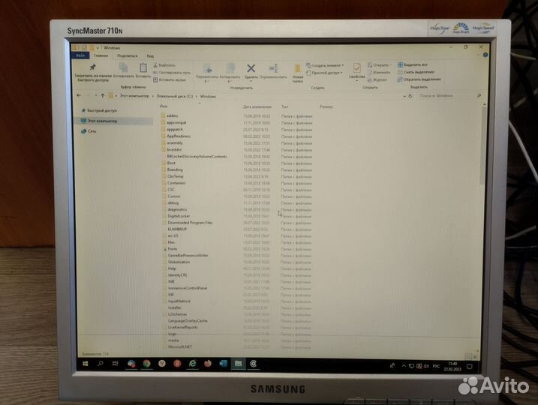The height and width of the screenshot is (405, 538).
Task: Open Properties (Свойства) checkmark icon in ribbon
Action: tap(357, 68)
